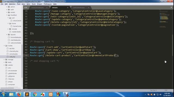Open the tab list dropdown arrow
This screenshot has width=174, height=97.
point(171,8)
